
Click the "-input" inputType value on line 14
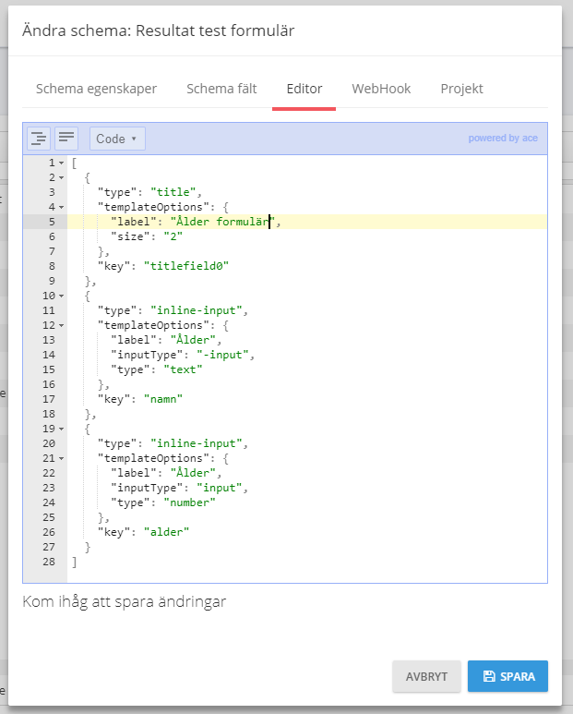pos(222,355)
